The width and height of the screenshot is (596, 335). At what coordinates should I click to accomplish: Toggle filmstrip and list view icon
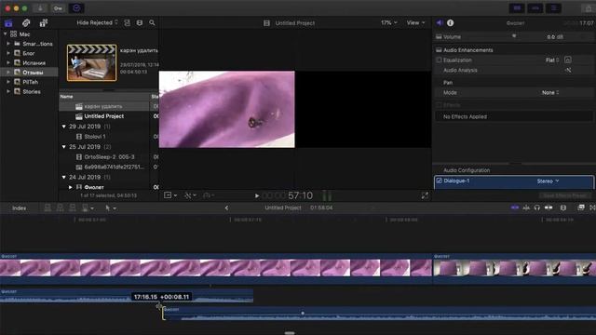click(x=140, y=22)
